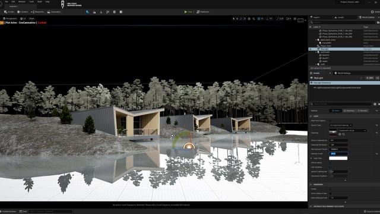The image size is (380, 214).
Task: Choose the Scale gizmo tool
Action: [245, 18]
